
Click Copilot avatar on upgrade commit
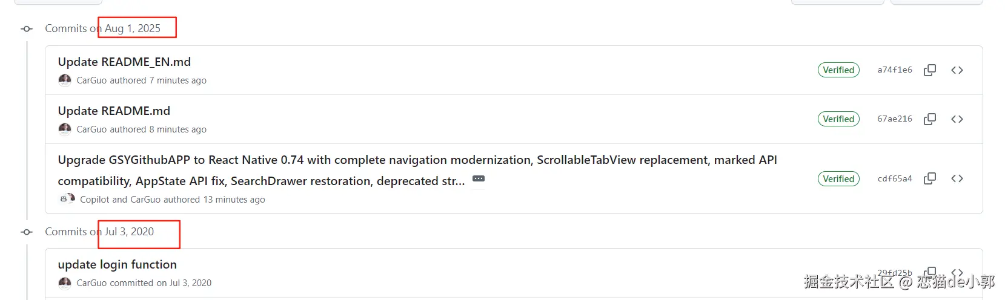pos(64,198)
